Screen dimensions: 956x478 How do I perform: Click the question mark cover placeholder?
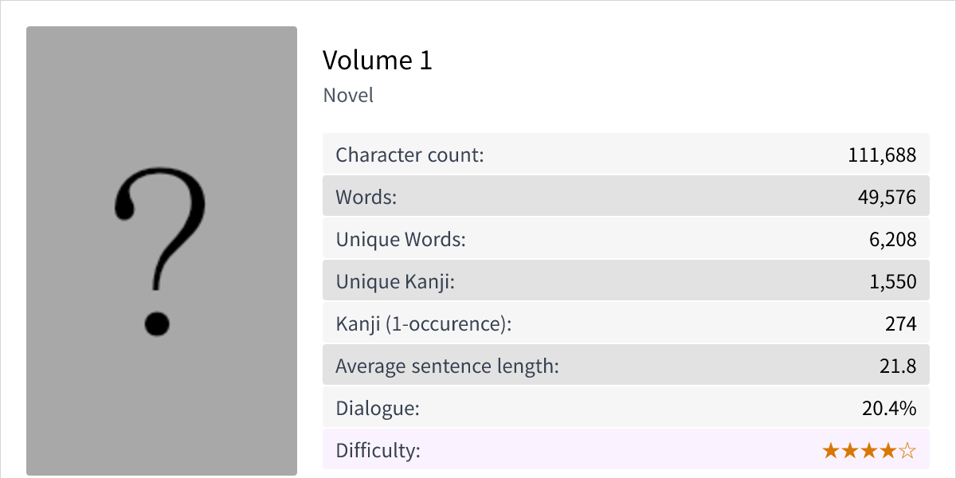[x=161, y=251]
